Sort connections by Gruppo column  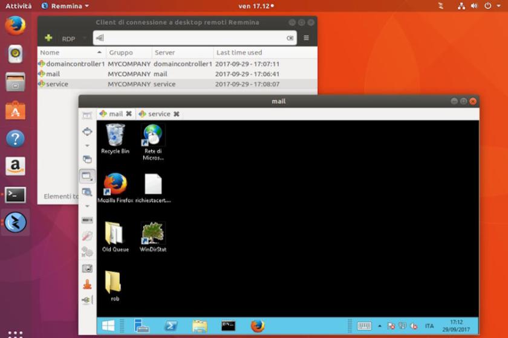129,53
